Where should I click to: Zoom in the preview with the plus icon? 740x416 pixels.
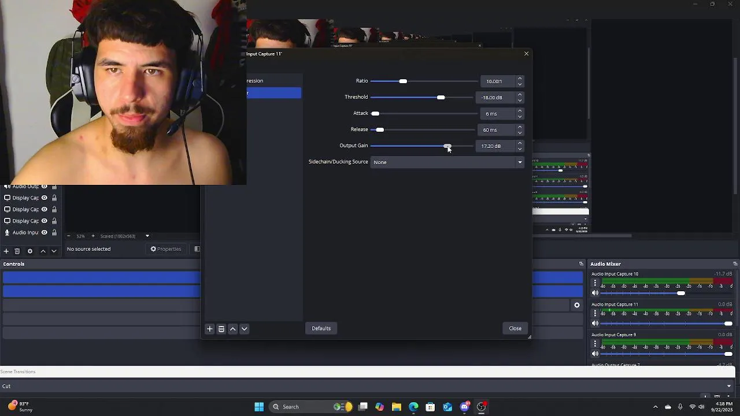coord(92,236)
